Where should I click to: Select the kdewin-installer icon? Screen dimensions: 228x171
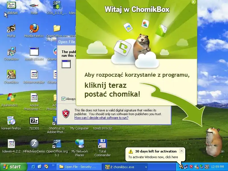pyautogui.click(x=34, y=74)
